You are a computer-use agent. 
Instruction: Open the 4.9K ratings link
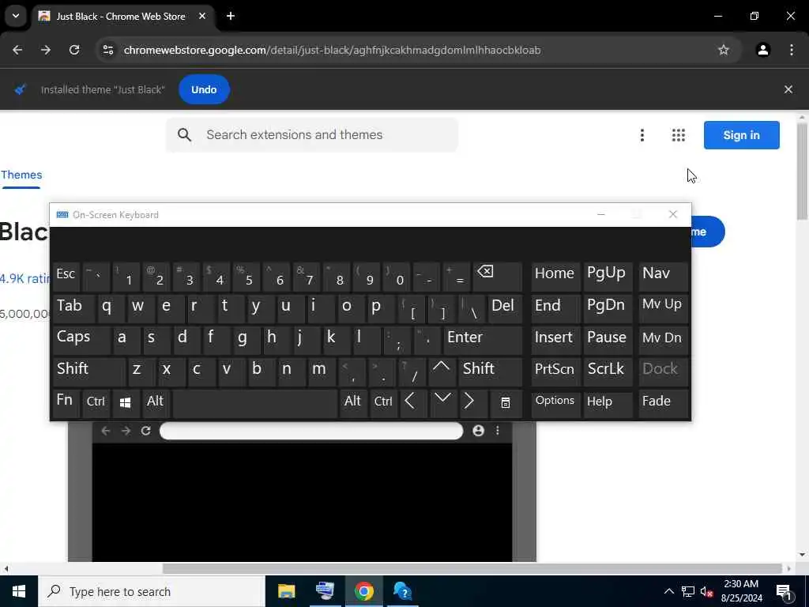pyautogui.click(x=25, y=279)
